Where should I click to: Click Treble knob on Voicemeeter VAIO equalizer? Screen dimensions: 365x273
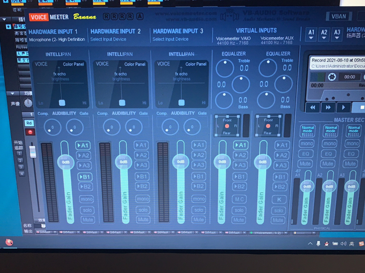click(x=225, y=68)
